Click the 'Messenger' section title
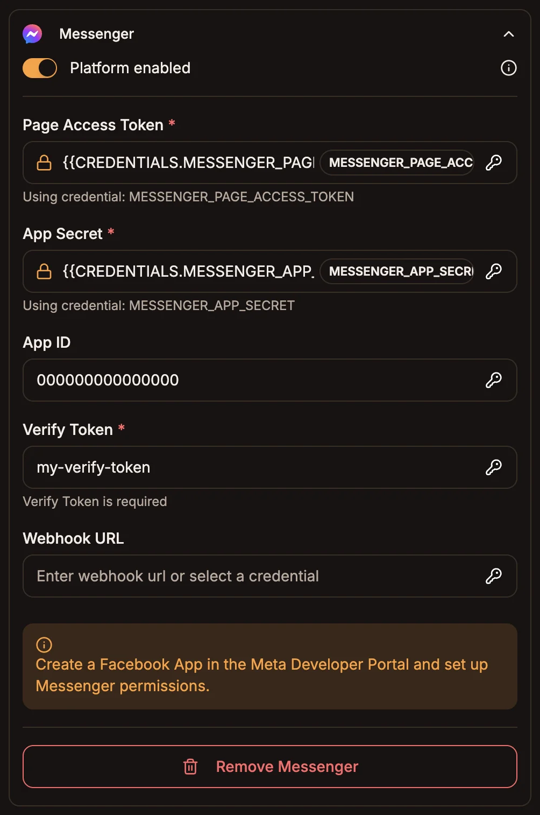This screenshot has height=815, width=540. point(96,34)
